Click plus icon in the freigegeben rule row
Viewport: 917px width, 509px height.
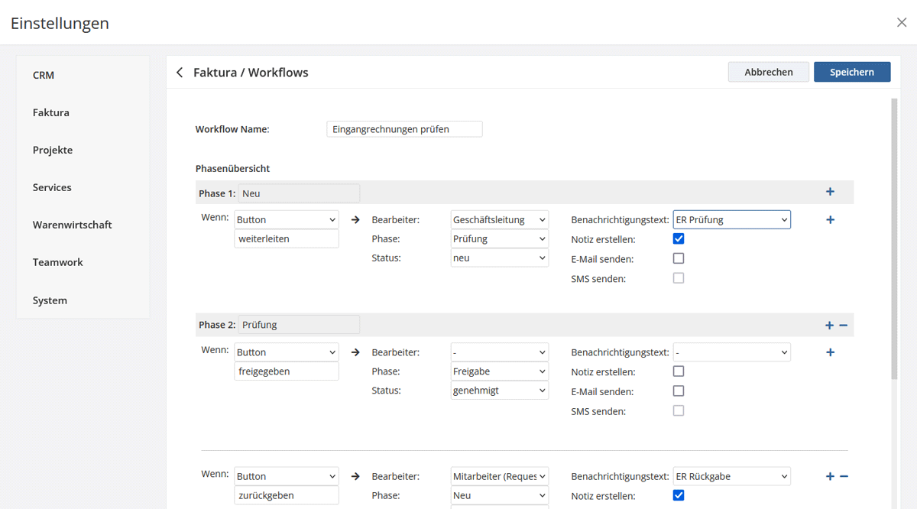830,352
